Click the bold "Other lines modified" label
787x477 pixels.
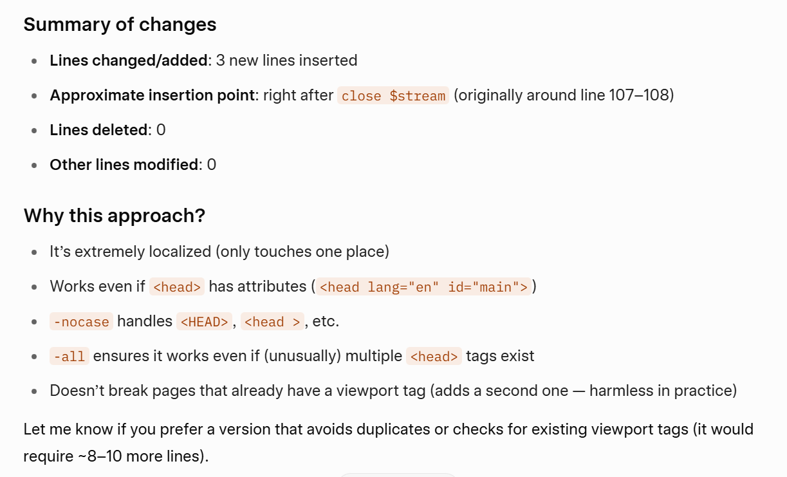point(124,165)
